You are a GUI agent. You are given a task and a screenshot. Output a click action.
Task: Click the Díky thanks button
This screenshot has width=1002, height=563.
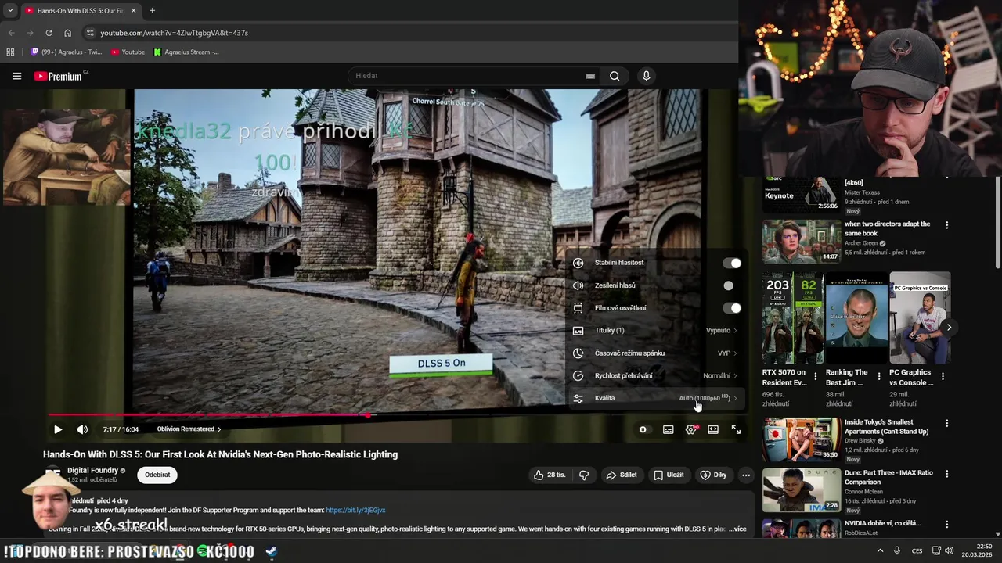[713, 475]
